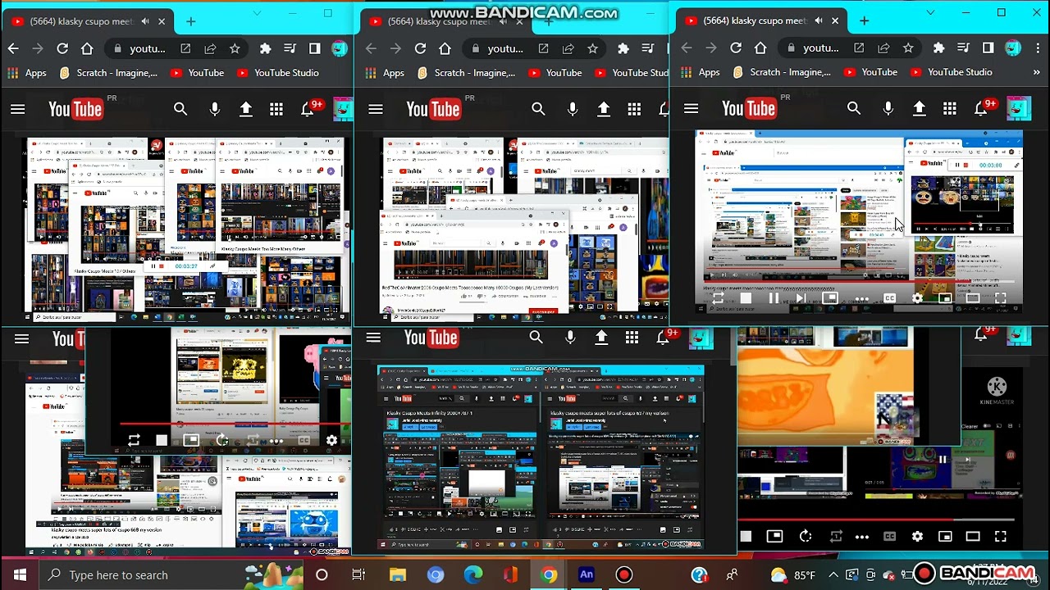
Task: Open the notifications bell in the top-left window
Action: click(308, 109)
